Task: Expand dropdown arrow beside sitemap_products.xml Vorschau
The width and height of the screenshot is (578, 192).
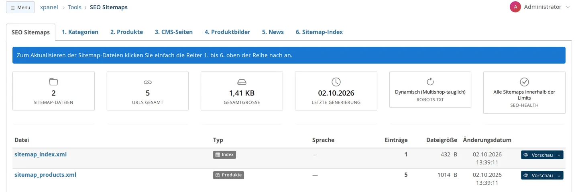Action: [x=559, y=175]
